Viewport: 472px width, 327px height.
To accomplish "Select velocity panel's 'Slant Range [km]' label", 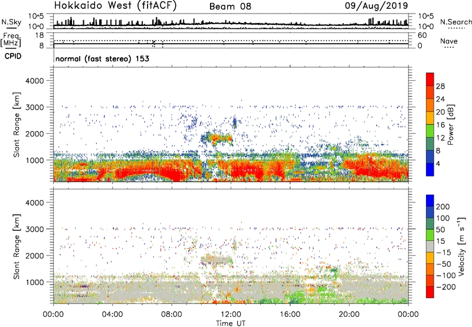I will (17, 247).
